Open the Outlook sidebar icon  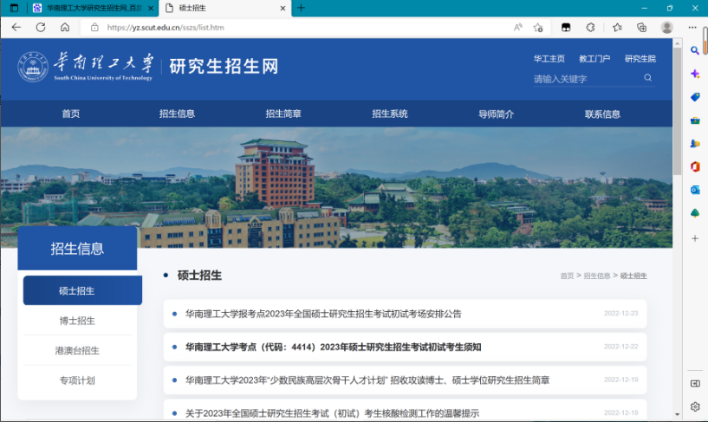click(x=695, y=190)
